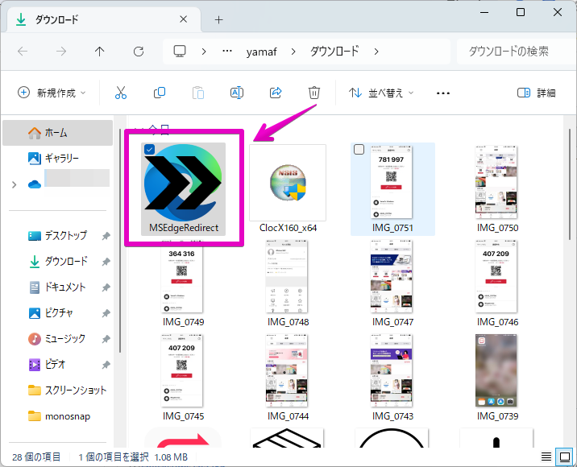Open ミュージック in the sidebar

tap(57, 338)
